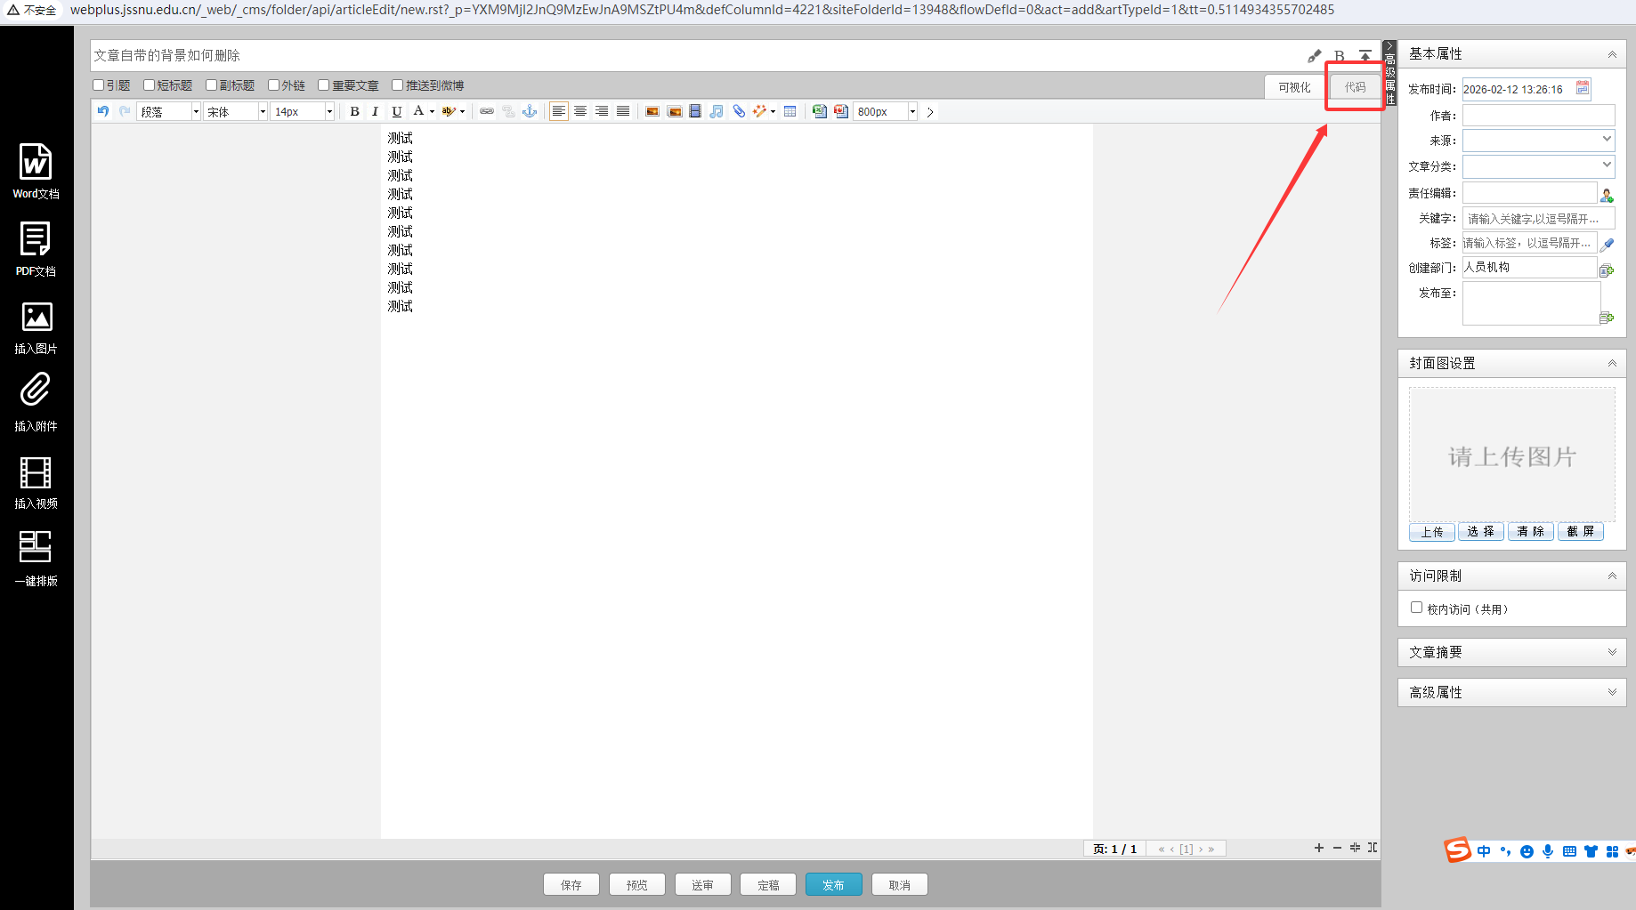Open the font color picker
Screen dimensions: 1636x910
(419, 111)
